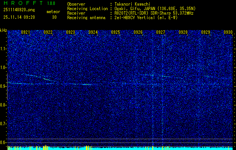The image size is (236, 150).
Task: Click the 0923 time marker
Action: point(71,32)
